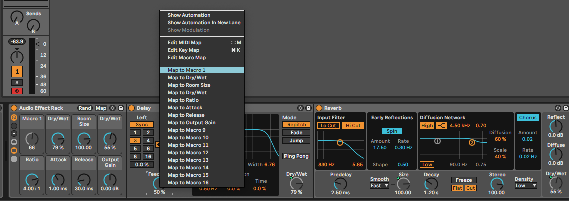Select the Output Gain macro knob
The image size is (569, 201).
coord(110,179)
